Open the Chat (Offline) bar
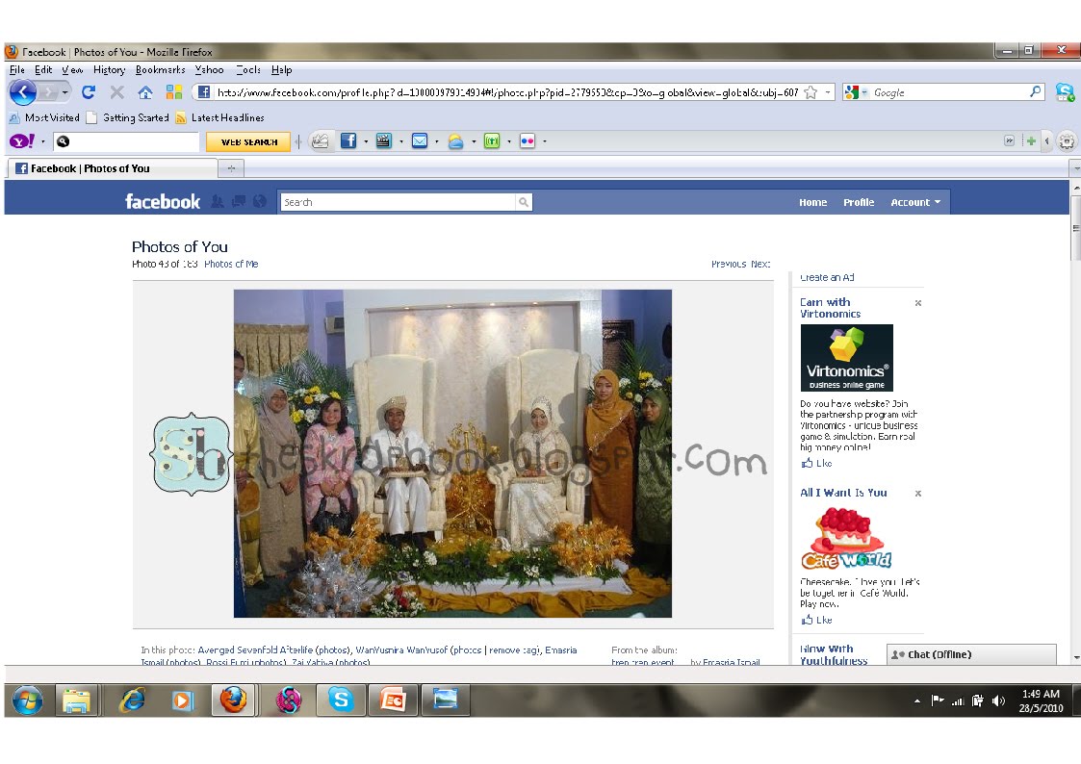This screenshot has height=764, width=1081. pyautogui.click(x=971, y=654)
